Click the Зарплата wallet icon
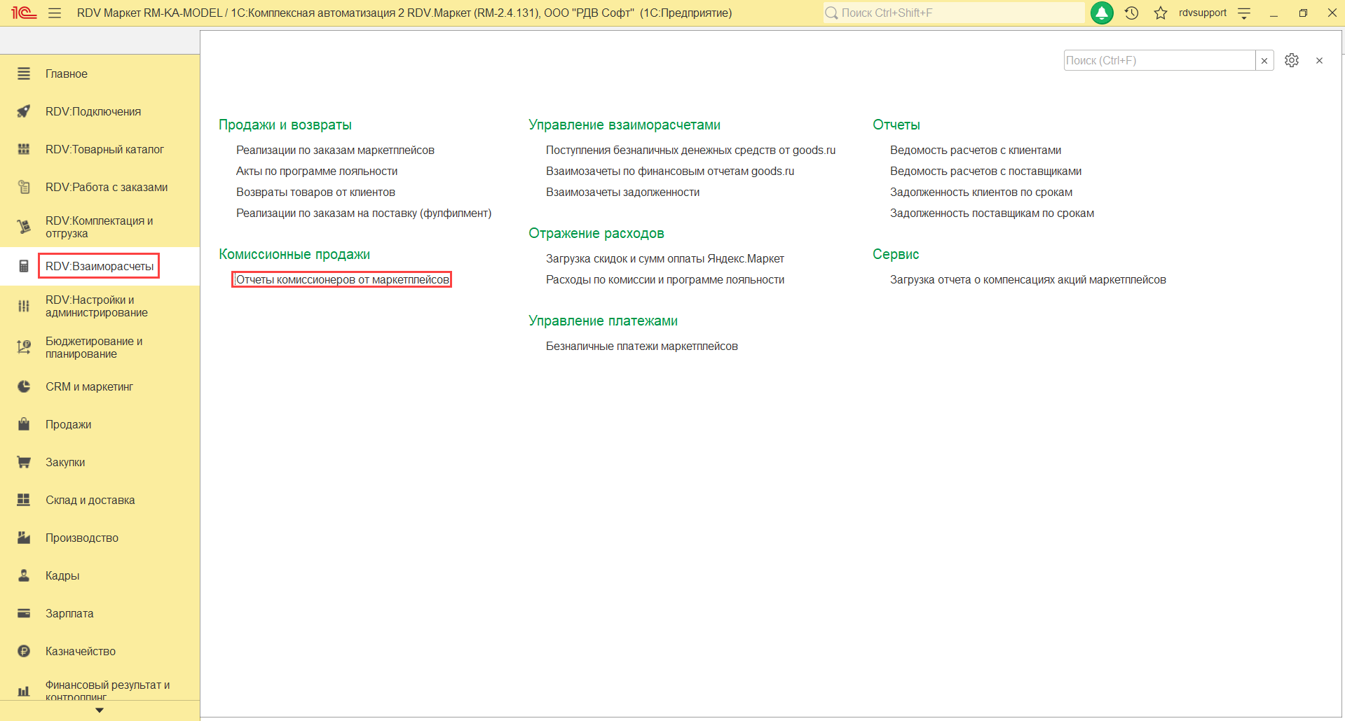 [24, 613]
